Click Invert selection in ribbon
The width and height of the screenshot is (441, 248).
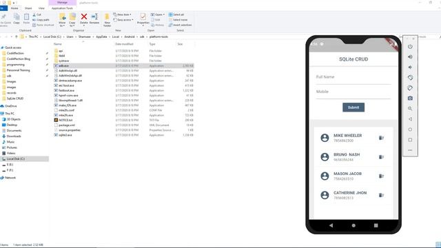click(x=181, y=25)
